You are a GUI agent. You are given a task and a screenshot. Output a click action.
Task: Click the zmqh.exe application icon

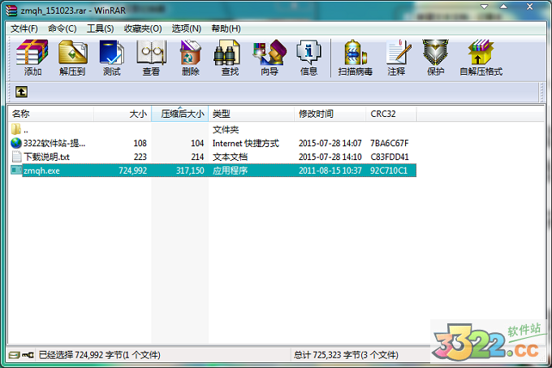tap(16, 170)
